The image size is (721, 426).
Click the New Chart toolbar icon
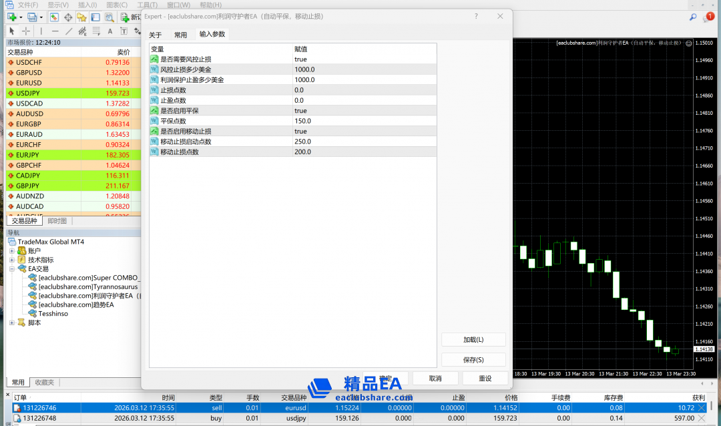(x=11, y=17)
